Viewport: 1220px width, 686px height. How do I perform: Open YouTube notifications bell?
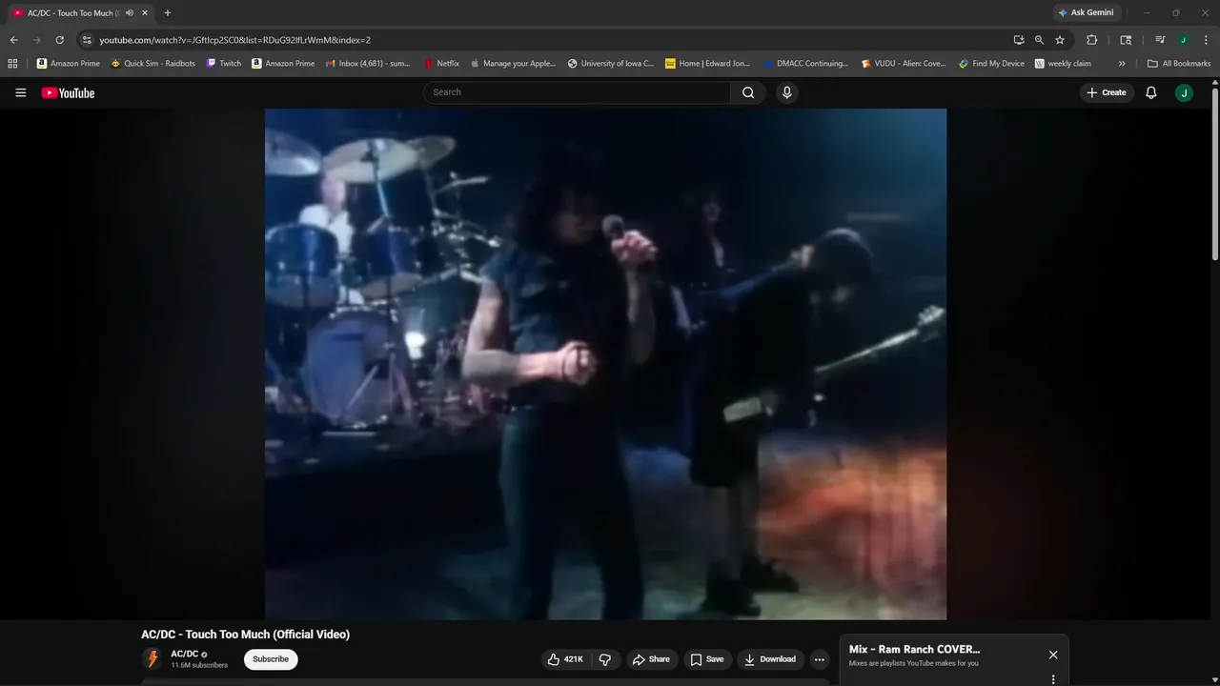pos(1151,92)
